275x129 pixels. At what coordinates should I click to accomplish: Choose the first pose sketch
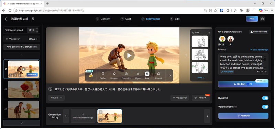[200, 42]
